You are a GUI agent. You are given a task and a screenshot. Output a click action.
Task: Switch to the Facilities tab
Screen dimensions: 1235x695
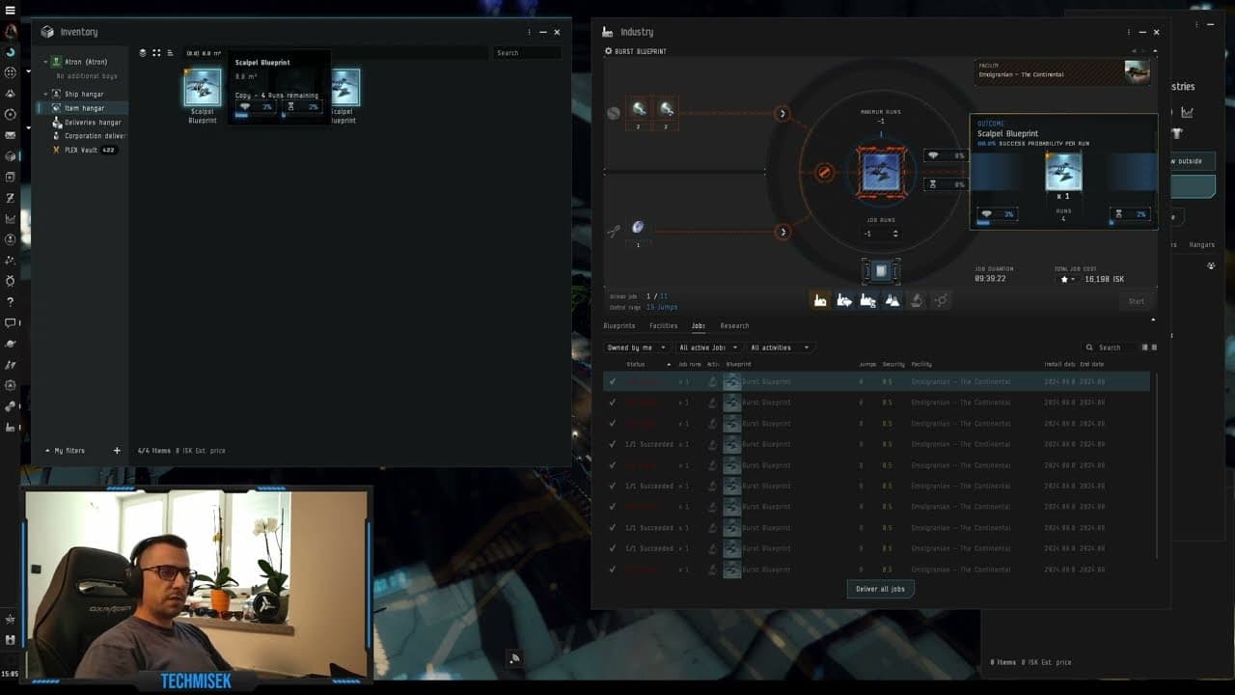663,326
